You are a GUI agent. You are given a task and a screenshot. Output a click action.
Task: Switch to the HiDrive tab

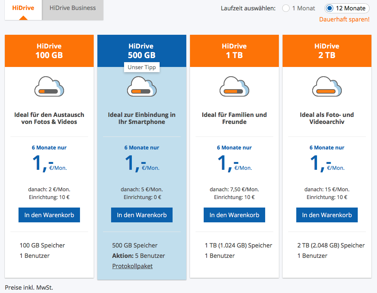tap(23, 10)
